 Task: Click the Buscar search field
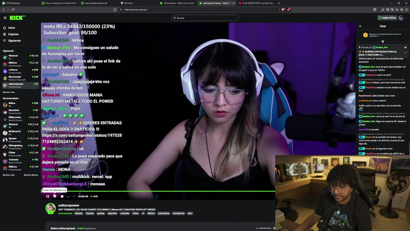[205, 18]
